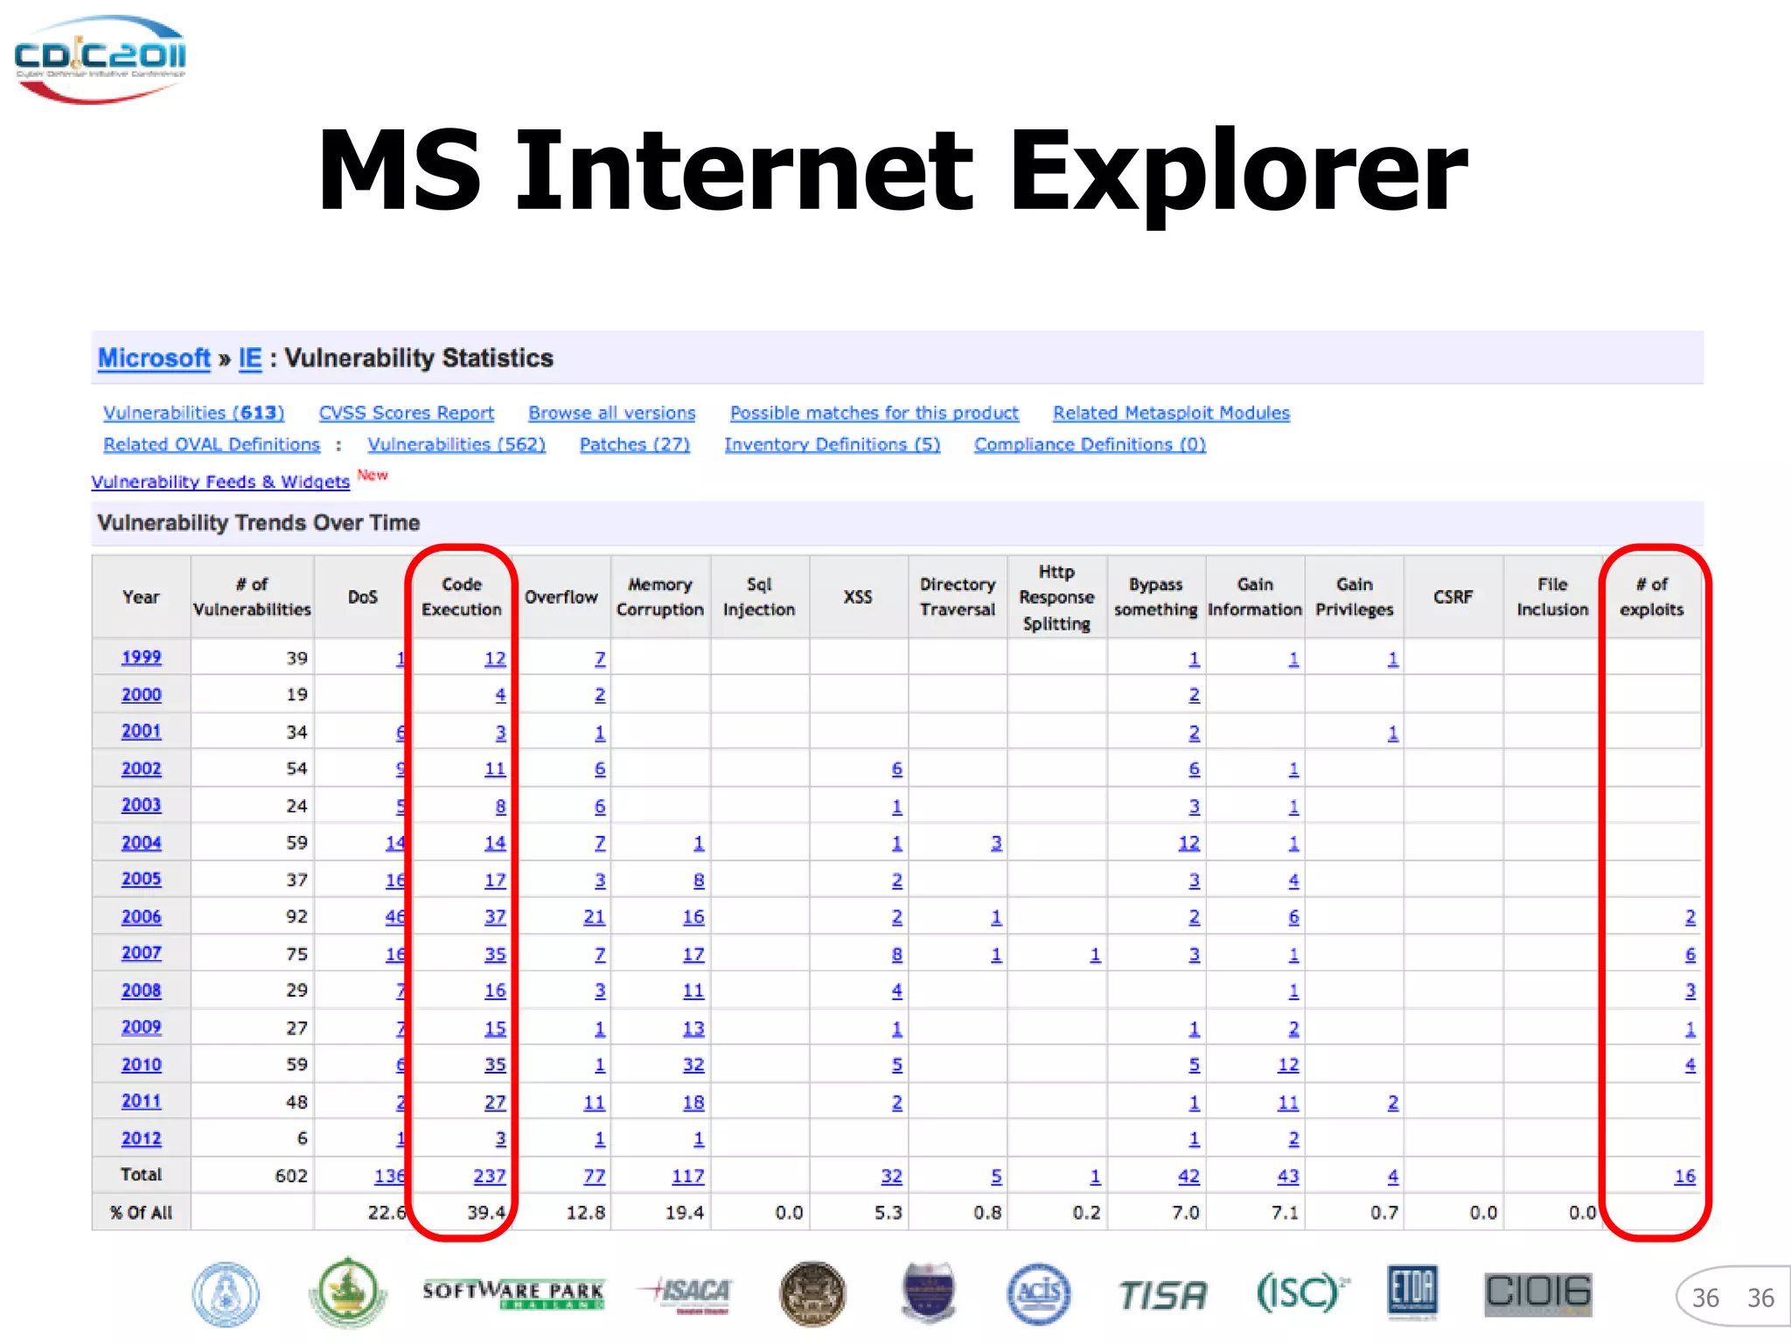Open the CVSS Scores Report link
1791x1343 pixels.
click(x=407, y=413)
